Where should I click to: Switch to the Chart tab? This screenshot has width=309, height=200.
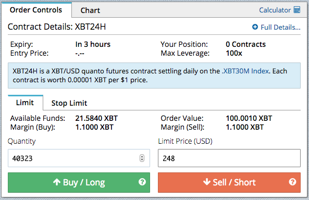pos(90,10)
